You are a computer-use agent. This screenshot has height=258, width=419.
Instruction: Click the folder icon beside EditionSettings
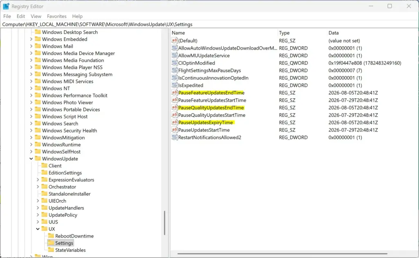coord(44,172)
